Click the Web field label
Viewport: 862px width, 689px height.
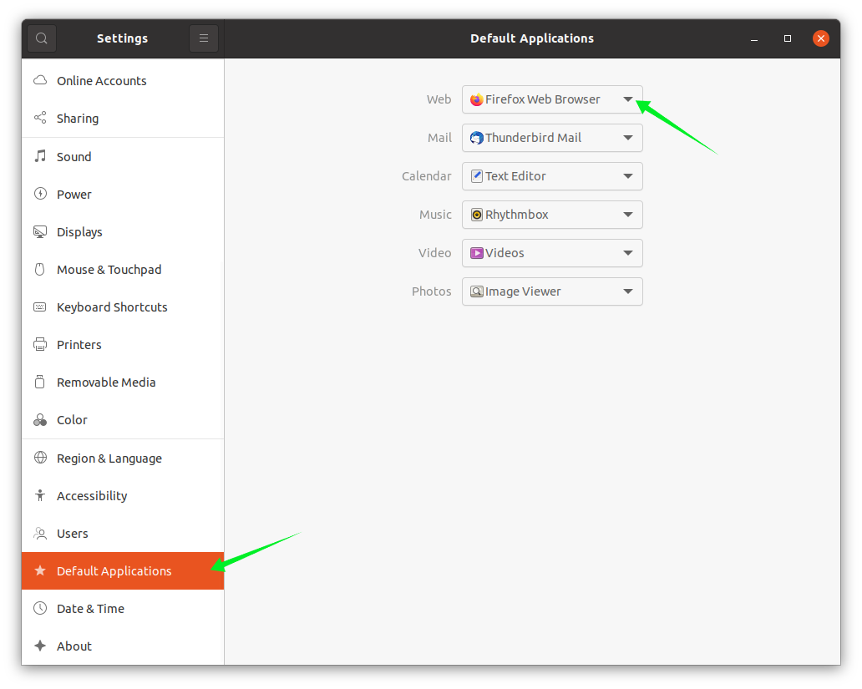(x=439, y=99)
